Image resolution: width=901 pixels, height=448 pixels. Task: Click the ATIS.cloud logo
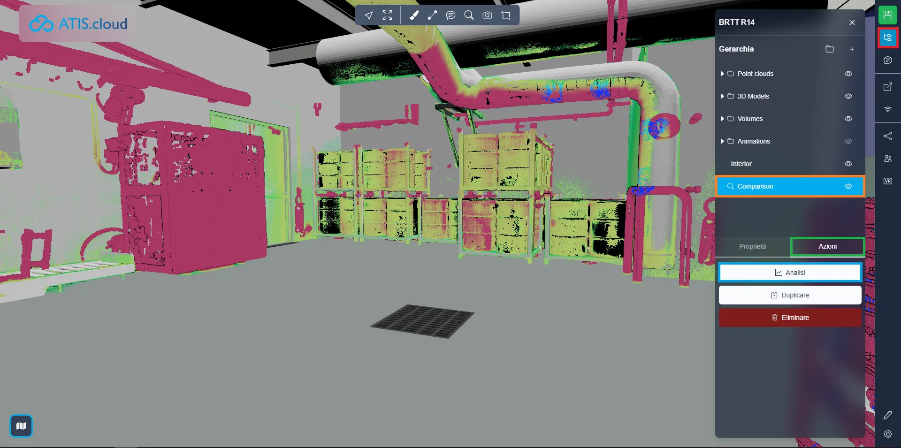[78, 23]
